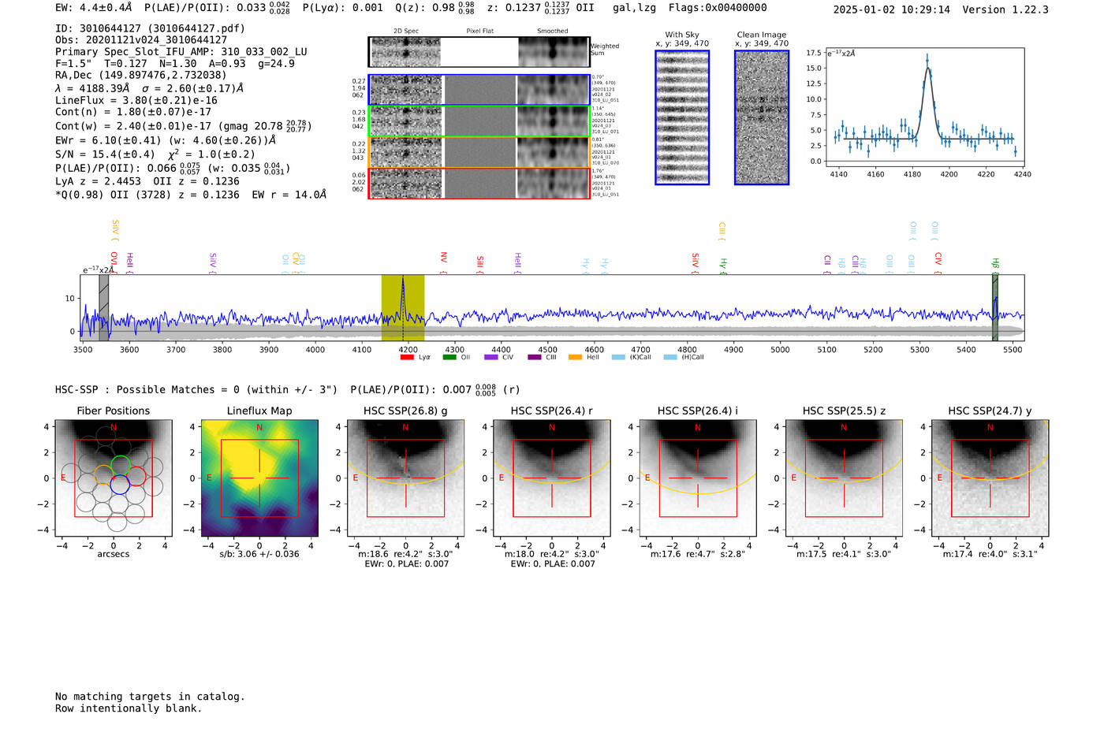Image resolution: width=1104 pixels, height=751 pixels.
Task: Click the Gaussian line fit plot
Action: pos(926,106)
